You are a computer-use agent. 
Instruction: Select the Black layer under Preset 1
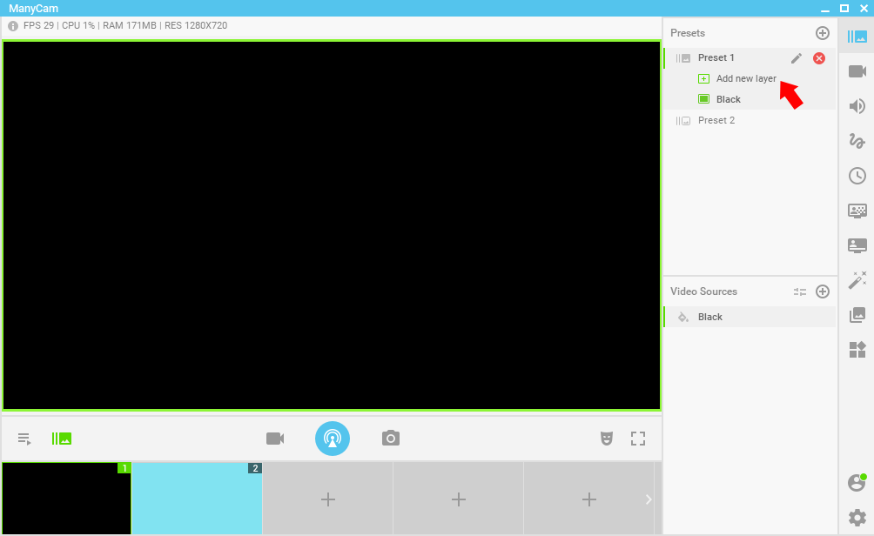pos(728,99)
